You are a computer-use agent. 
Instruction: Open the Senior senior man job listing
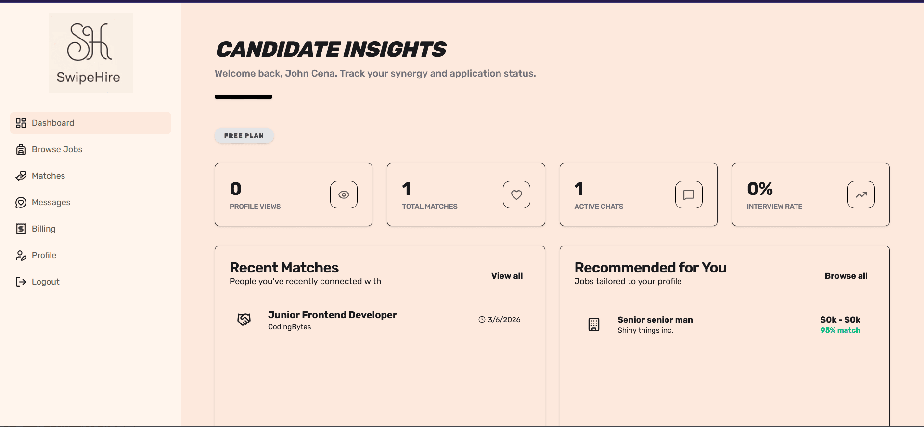(655, 320)
